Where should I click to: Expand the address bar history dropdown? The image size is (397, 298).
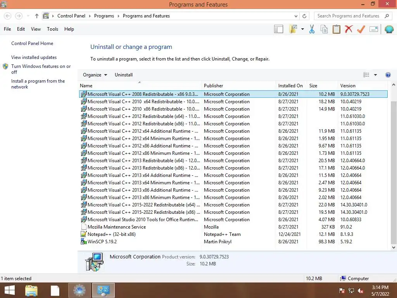tap(296, 16)
